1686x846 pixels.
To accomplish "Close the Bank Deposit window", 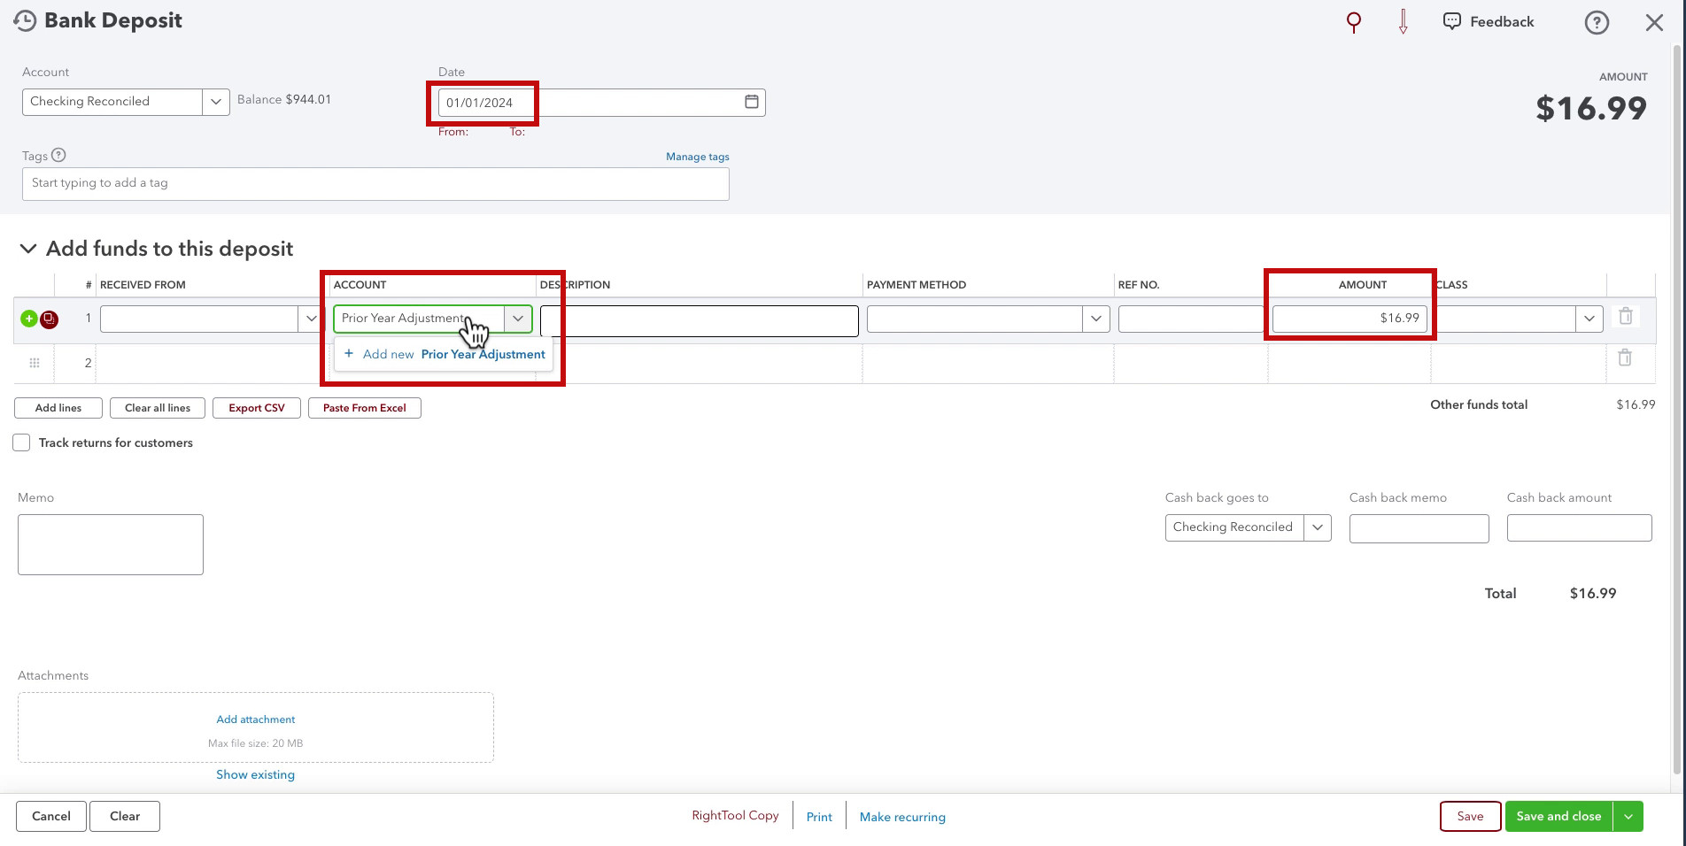I will click(x=1654, y=22).
